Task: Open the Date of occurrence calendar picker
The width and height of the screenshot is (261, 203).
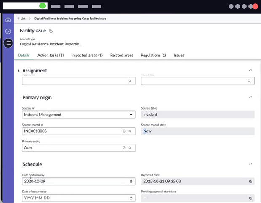Action: click(131, 198)
